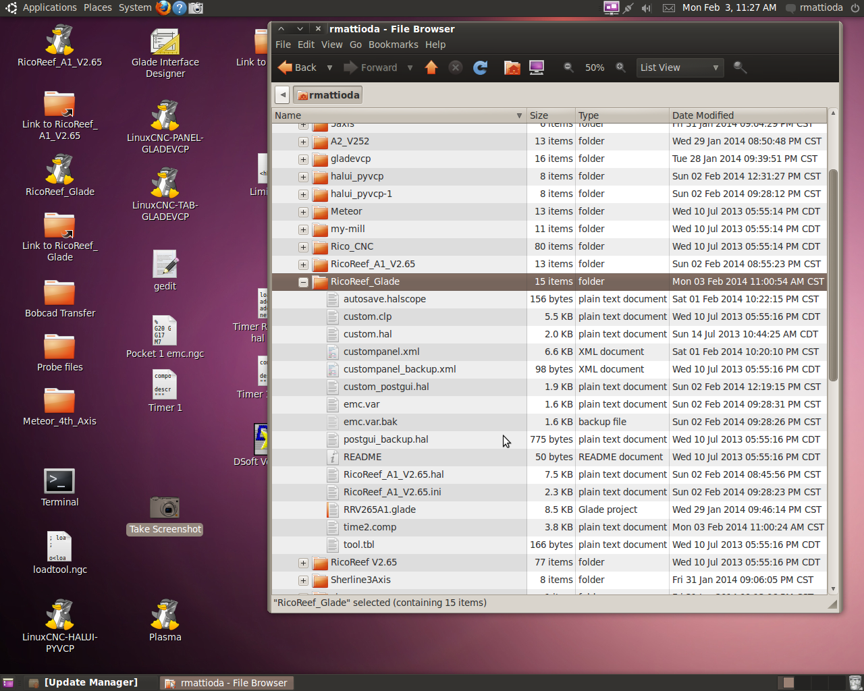Open the Computer icon in toolbar
This screenshot has height=691, width=864.
537,67
